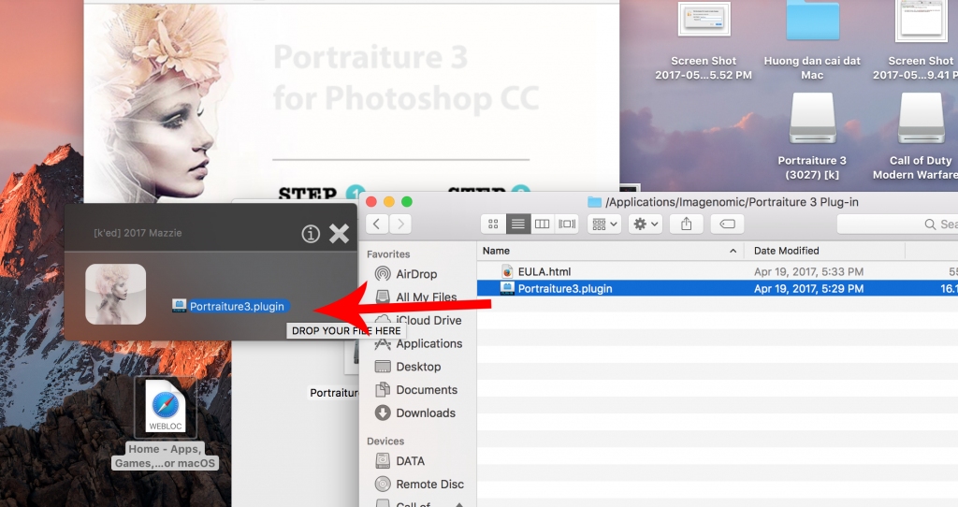The image size is (958, 507).
Task: Close the Mazzie patcher with X icon
Action: coord(339,234)
